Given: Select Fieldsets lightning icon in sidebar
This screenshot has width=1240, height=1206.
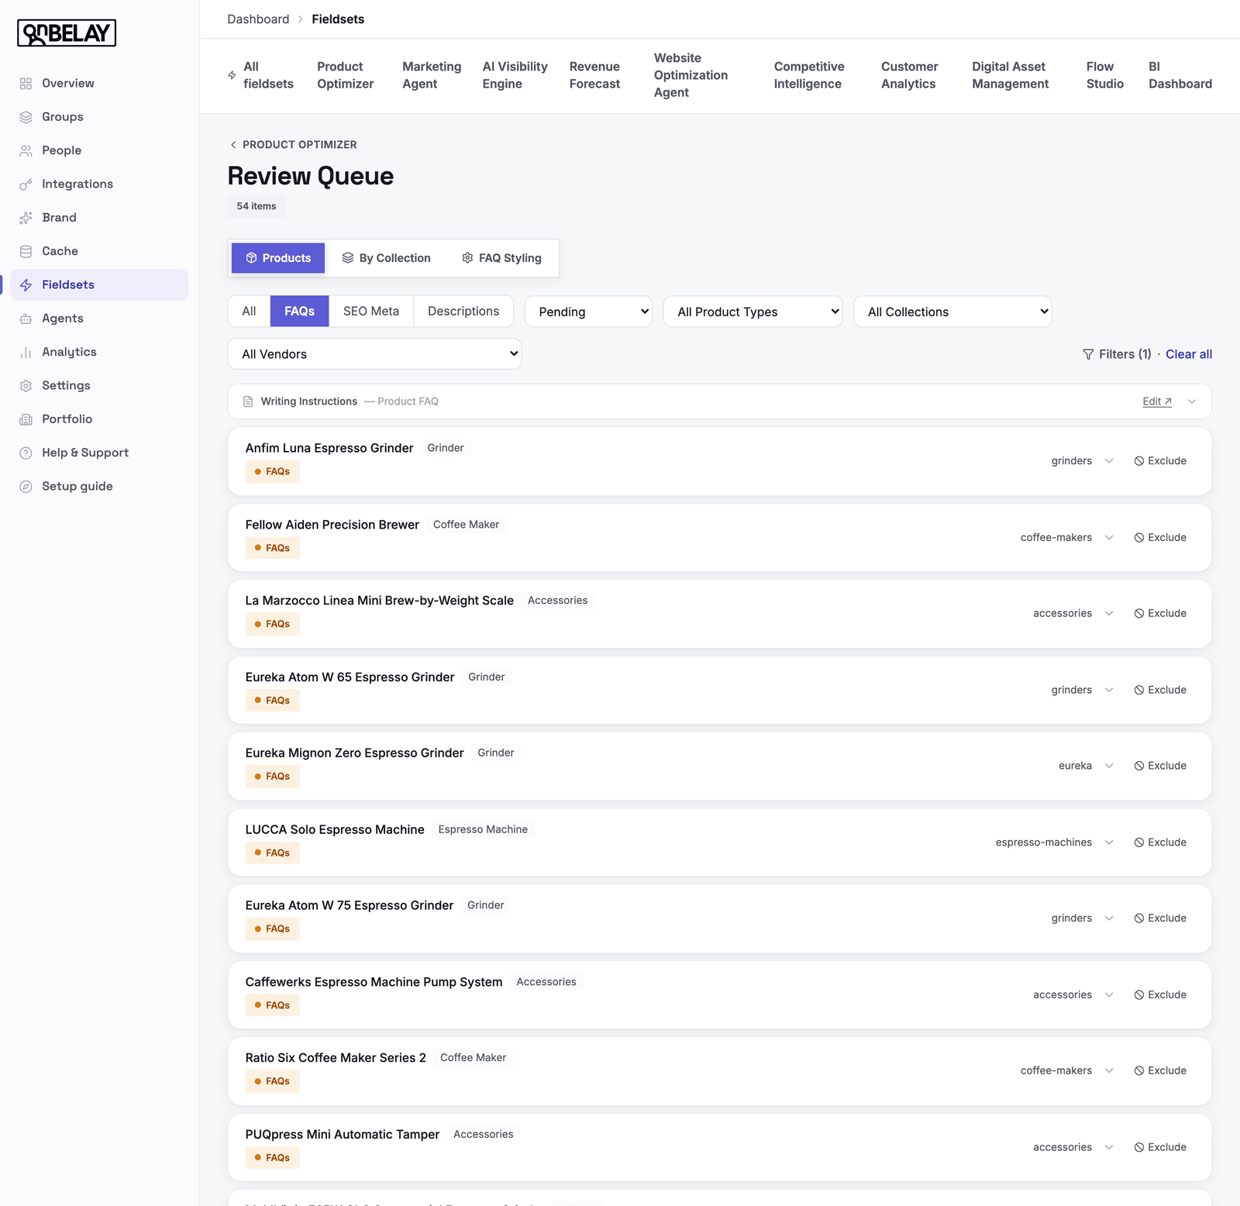Looking at the screenshot, I should [x=26, y=285].
